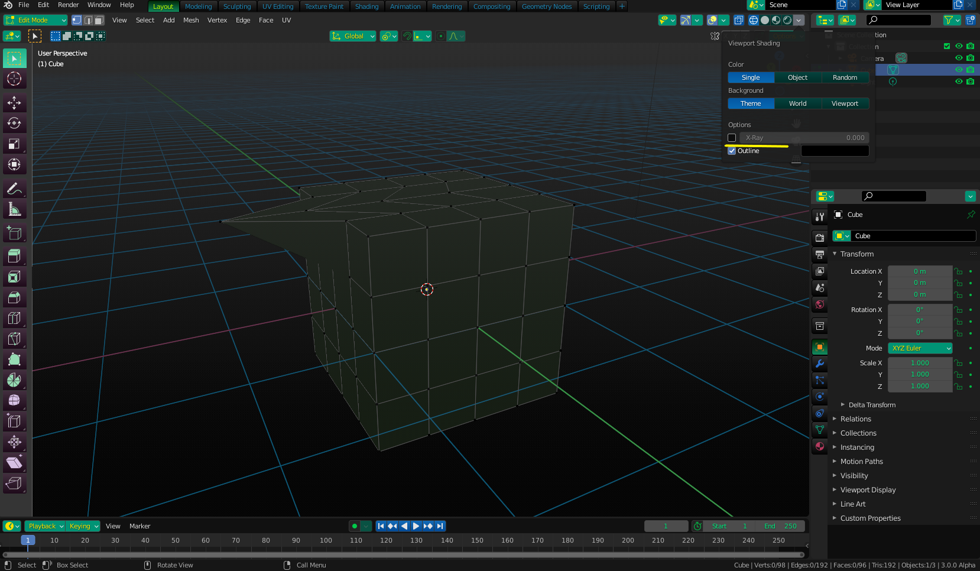This screenshot has height=571, width=980.
Task: Click the Marker menu in timeline
Action: tap(139, 526)
